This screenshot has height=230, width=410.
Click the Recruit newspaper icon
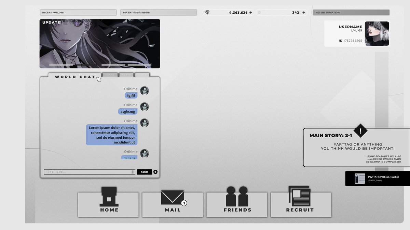pos(300,196)
